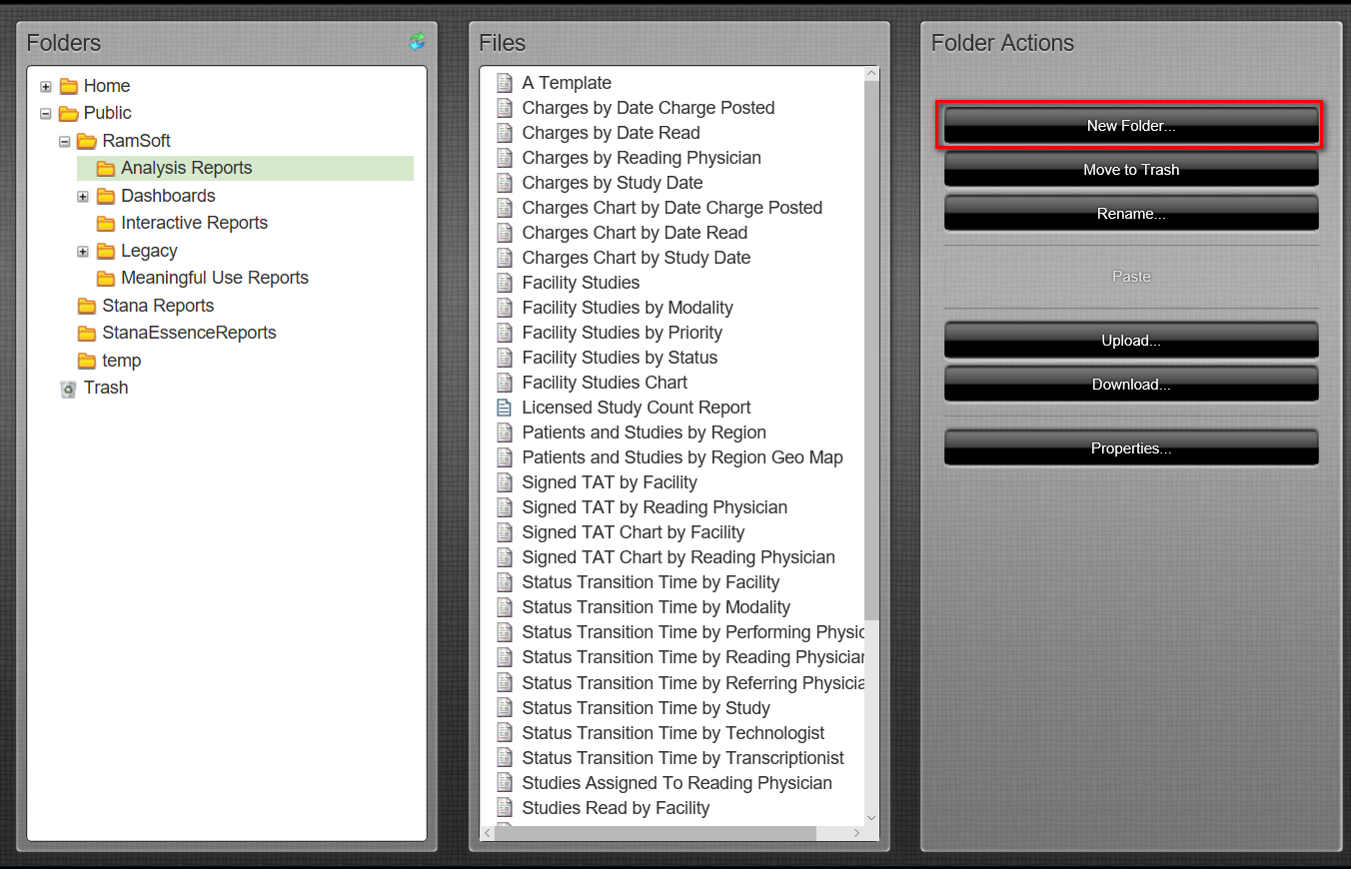Expand the Dashboards folder node

click(x=84, y=197)
